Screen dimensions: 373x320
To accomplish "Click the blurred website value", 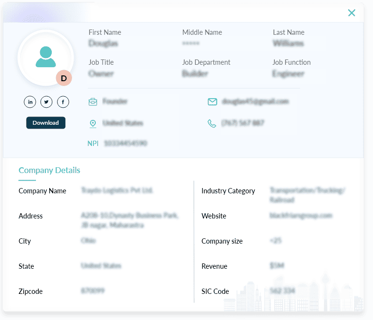I will (x=301, y=216).
